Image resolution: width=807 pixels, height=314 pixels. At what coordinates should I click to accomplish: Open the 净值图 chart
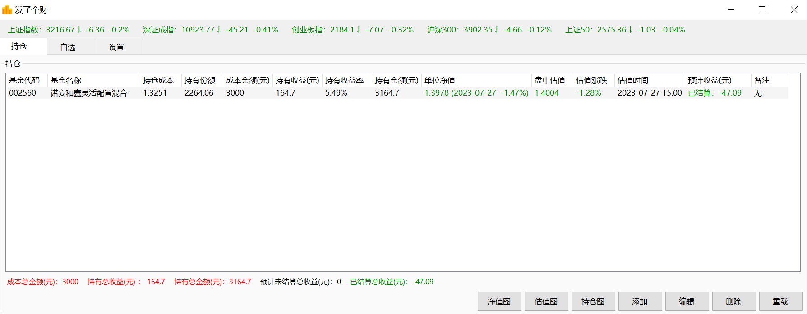coord(499,301)
